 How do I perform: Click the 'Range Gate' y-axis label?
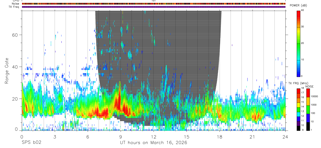pos(7,70)
